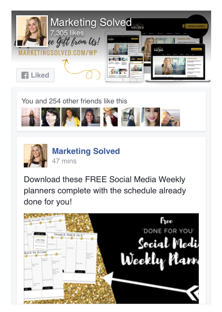This screenshot has width=222, height=312.
Task: Click the Facebook logo icon on Liked button
Action: tap(25, 75)
